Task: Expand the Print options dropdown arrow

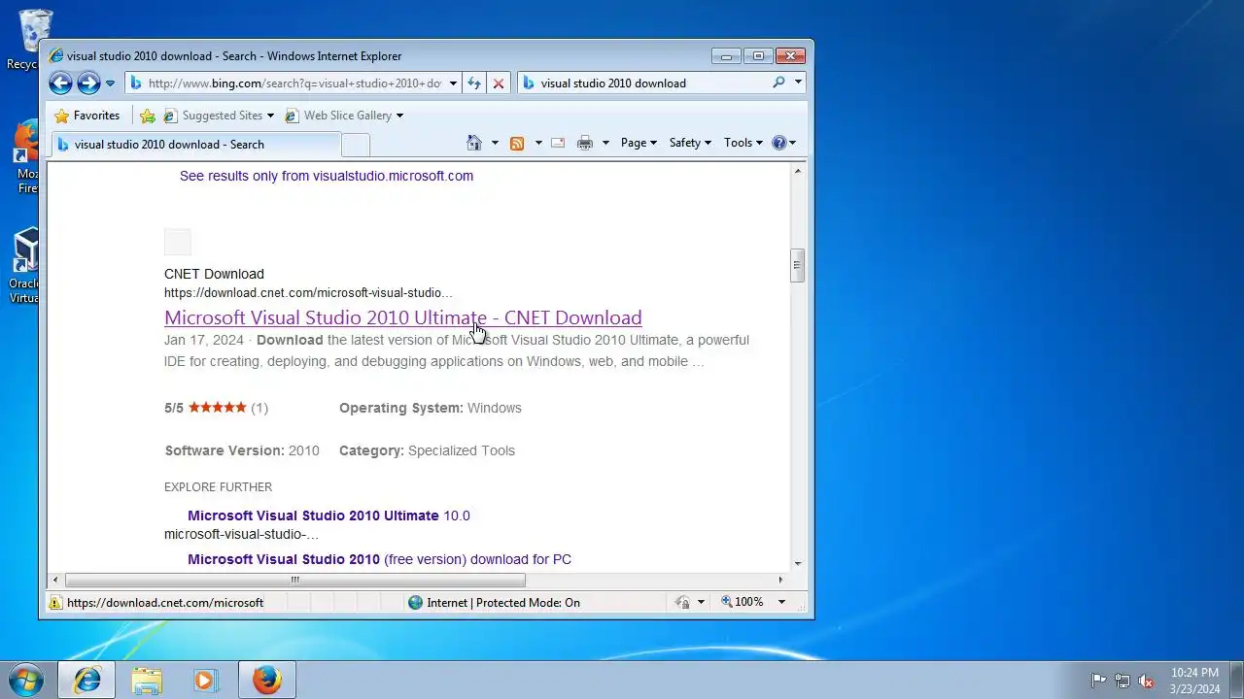Action: click(x=605, y=143)
